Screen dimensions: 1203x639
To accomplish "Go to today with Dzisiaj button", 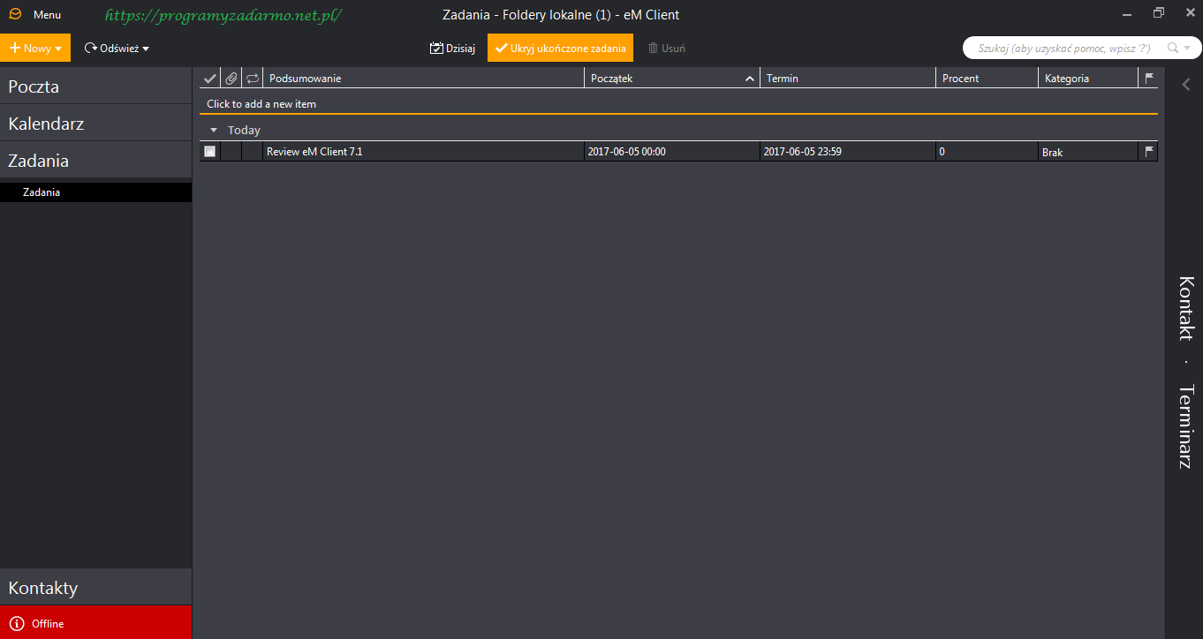I will point(452,49).
